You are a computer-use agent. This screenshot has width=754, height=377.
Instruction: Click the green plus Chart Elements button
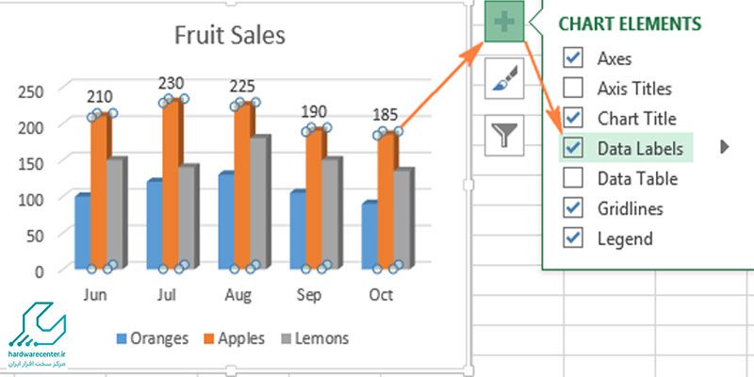(504, 22)
